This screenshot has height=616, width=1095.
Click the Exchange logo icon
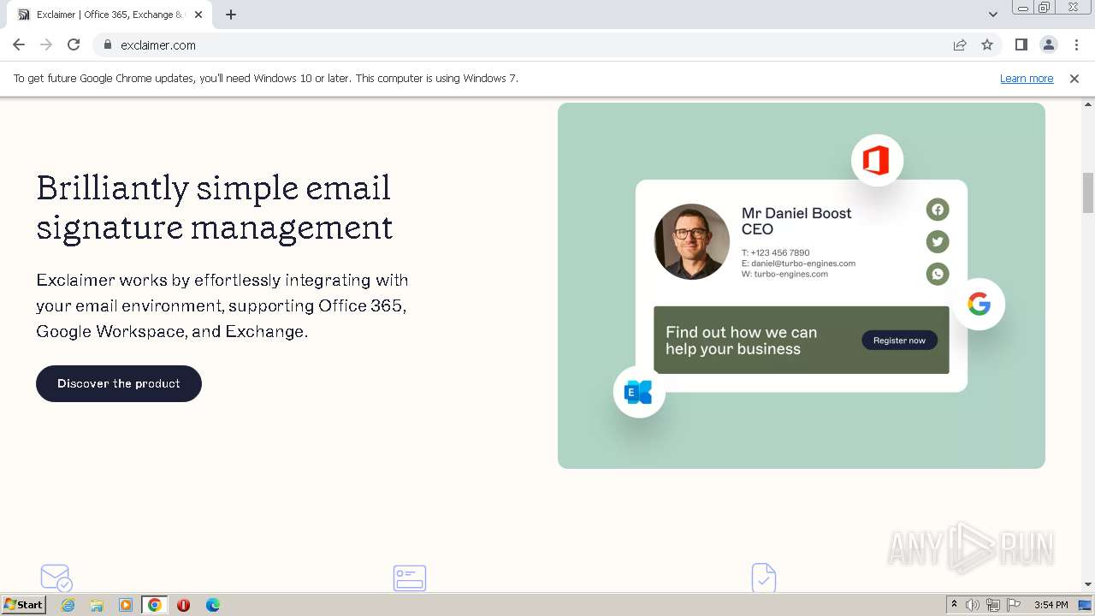coord(639,392)
